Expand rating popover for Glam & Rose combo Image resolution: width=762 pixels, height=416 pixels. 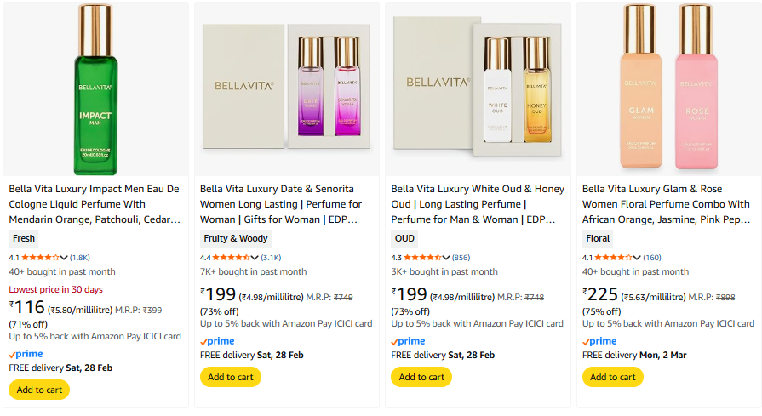637,257
